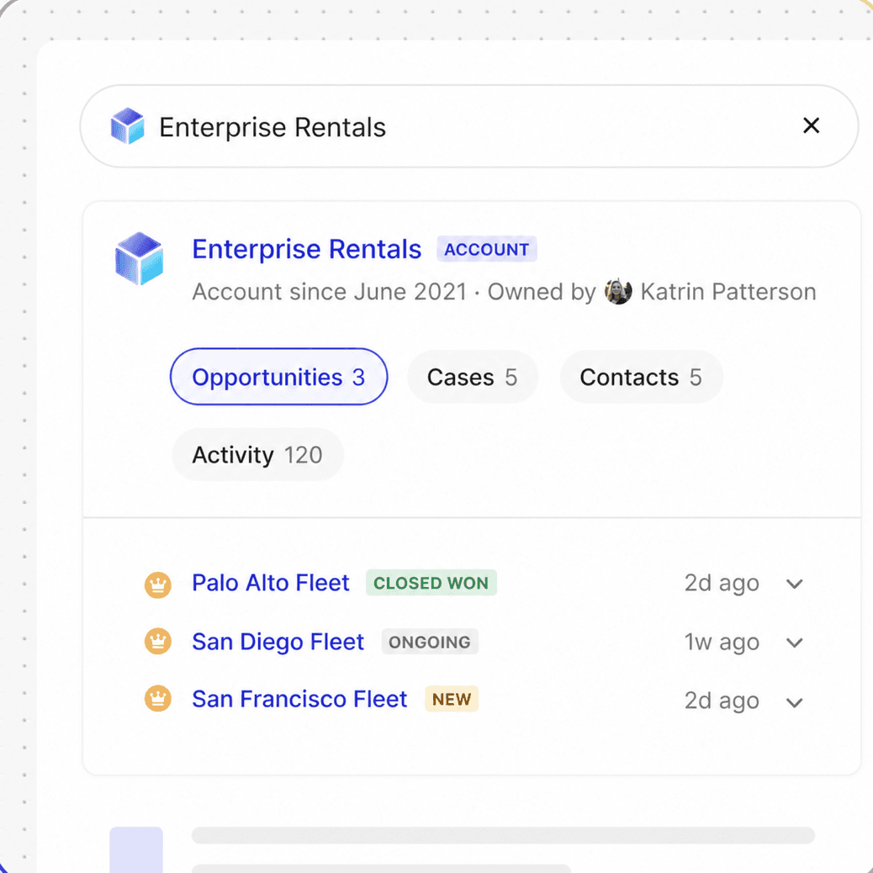
Task: Switch to the Cases 5 tab
Action: point(472,377)
